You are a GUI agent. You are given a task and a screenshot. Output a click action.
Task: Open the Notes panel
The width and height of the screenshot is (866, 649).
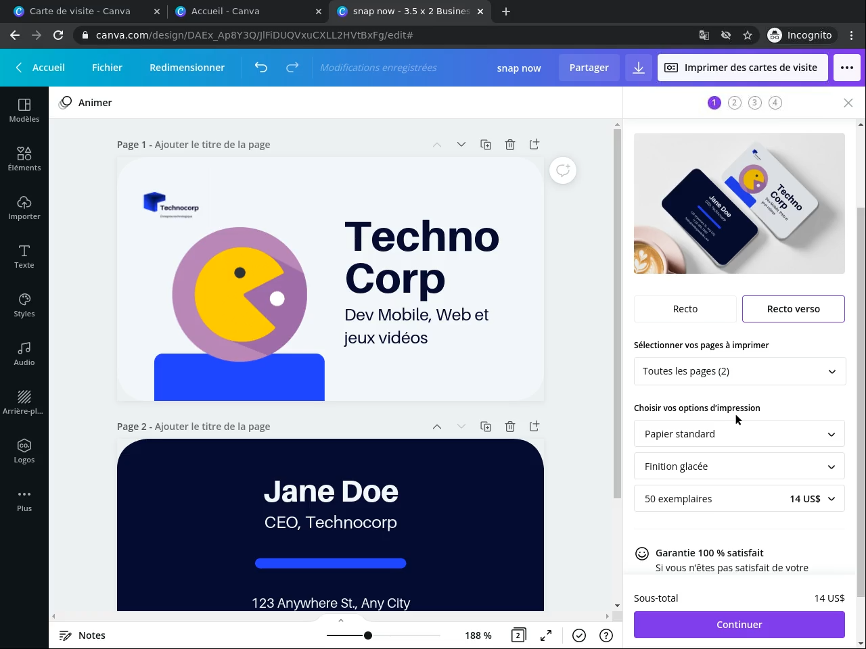point(83,635)
